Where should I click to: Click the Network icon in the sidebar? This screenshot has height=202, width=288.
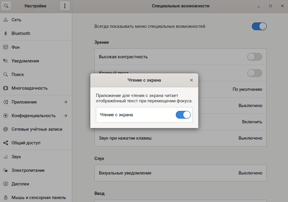(5, 20)
